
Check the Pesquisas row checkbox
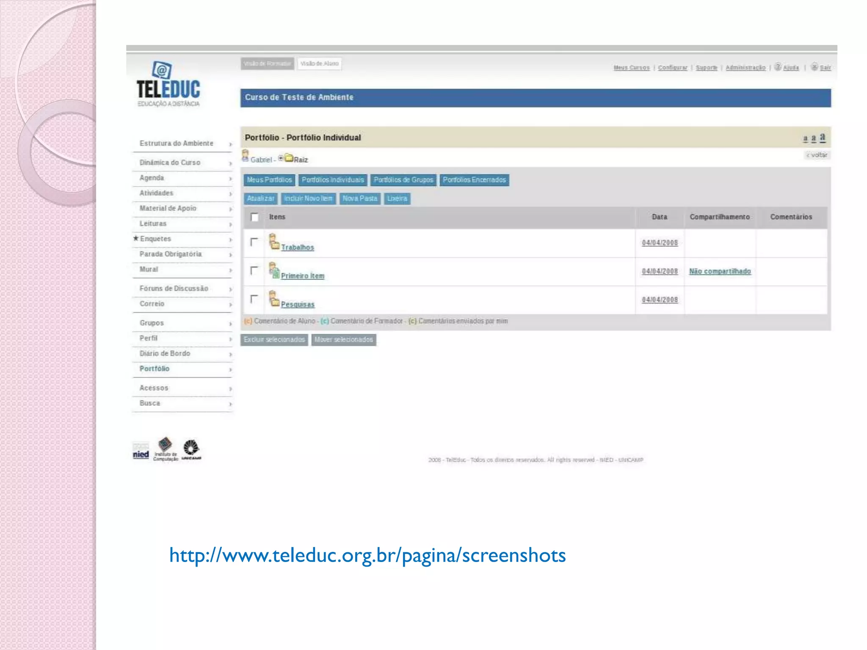pos(254,299)
